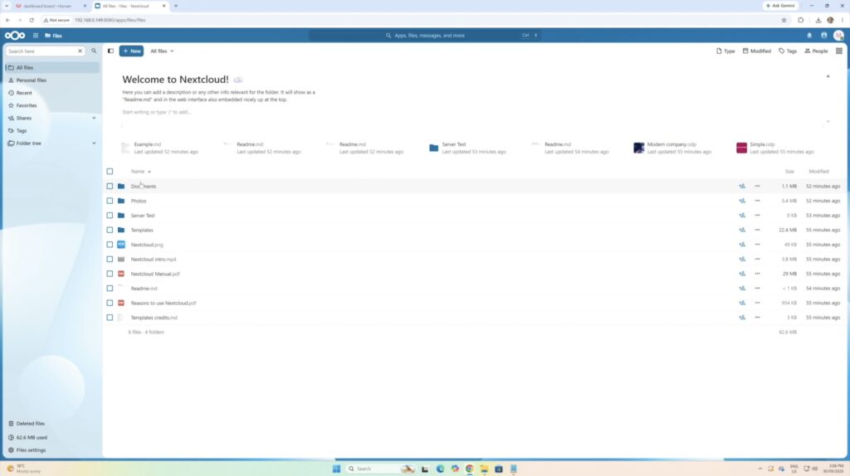Open the app menu icon beside the logo
850x476 pixels.
pyautogui.click(x=35, y=35)
